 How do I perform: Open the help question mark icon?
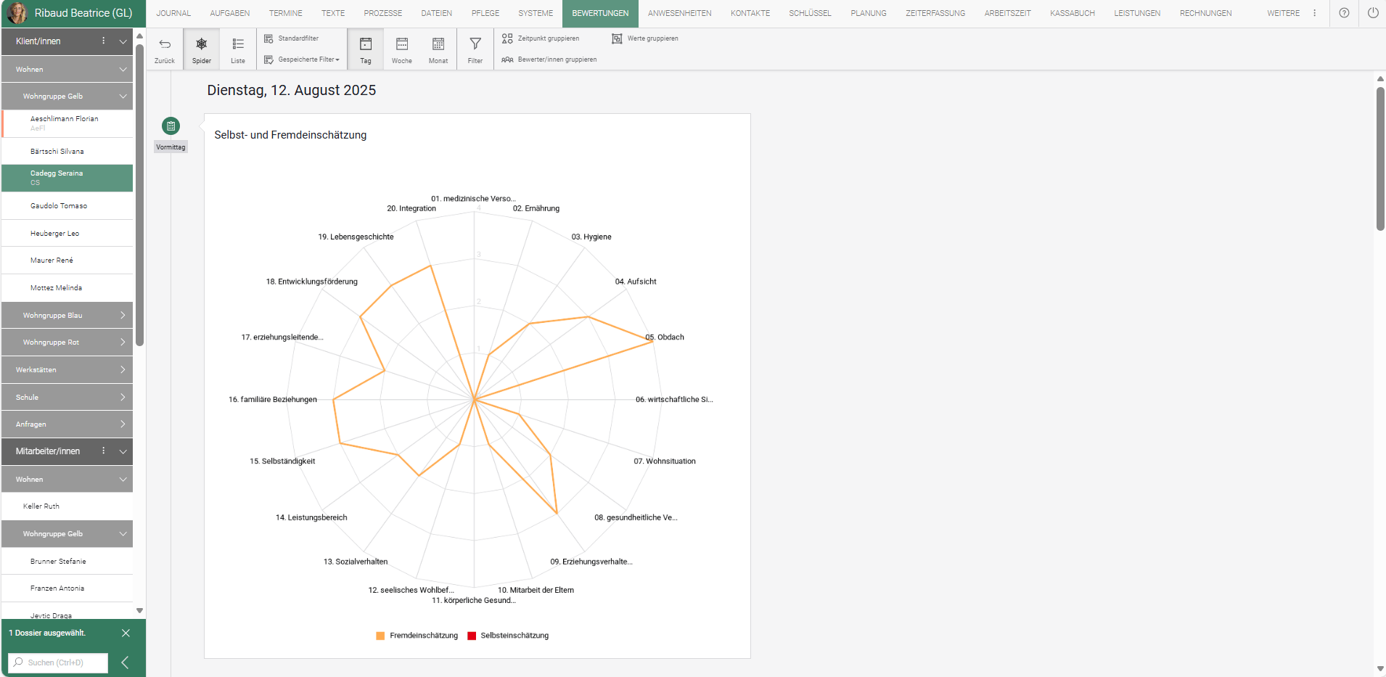point(1344,13)
